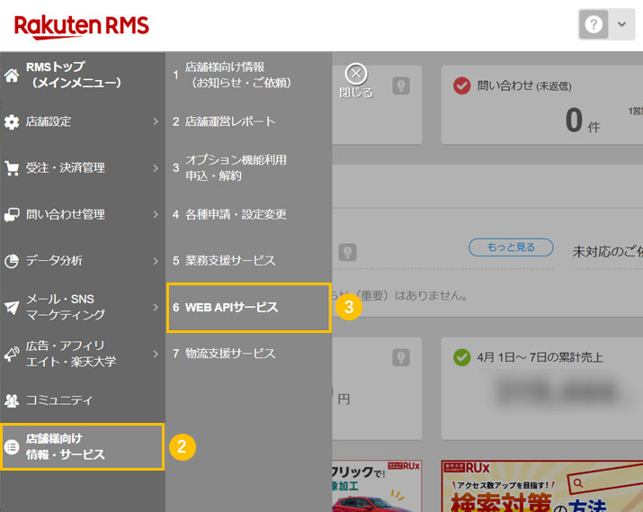Click the chat icon for 問い合わせ管理
Screen dimensions: 643x512
tap(12, 214)
